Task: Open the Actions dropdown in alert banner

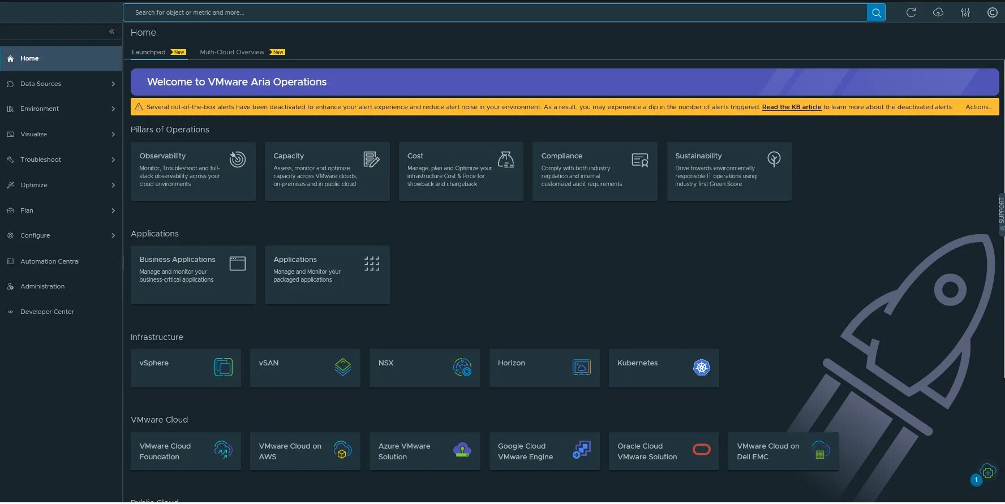Action: [978, 107]
